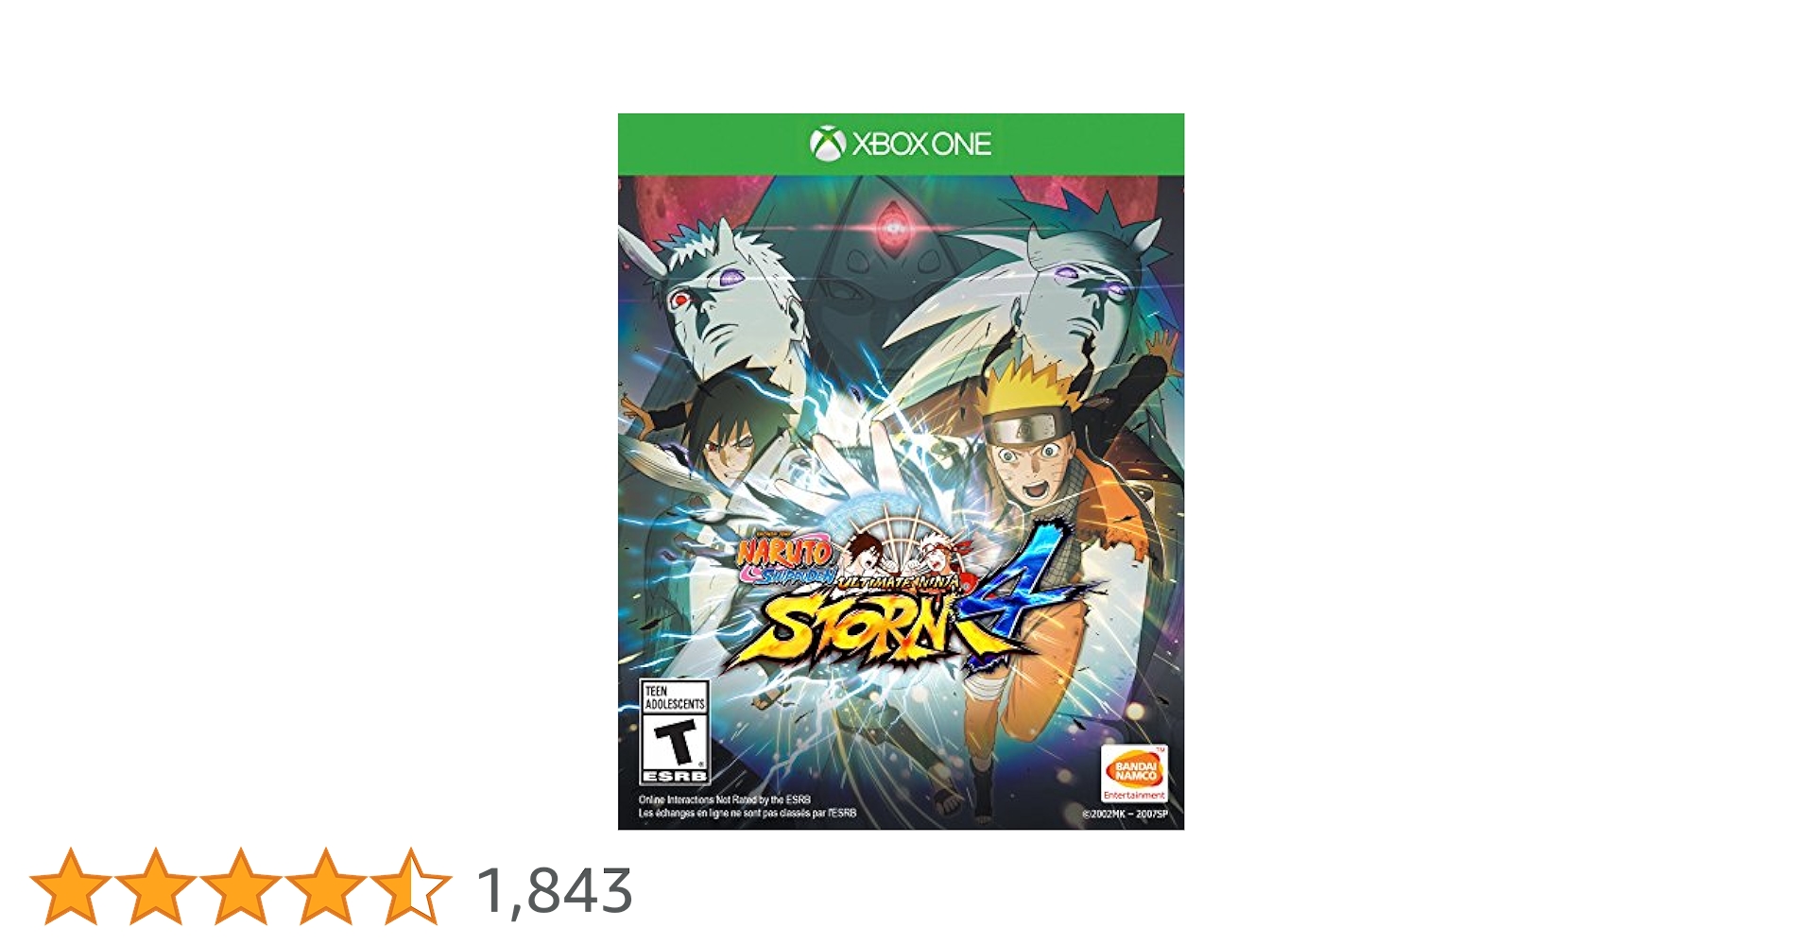Click Sasuke's face on the cover
Screen dimensions: 1805x945
(x=725, y=444)
